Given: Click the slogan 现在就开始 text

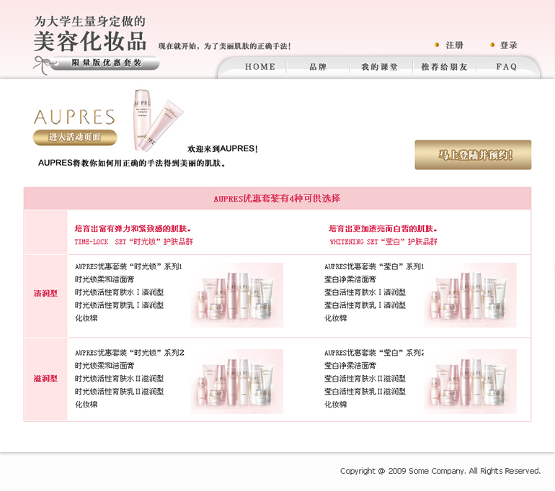Looking at the screenshot, I should pyautogui.click(x=225, y=46).
